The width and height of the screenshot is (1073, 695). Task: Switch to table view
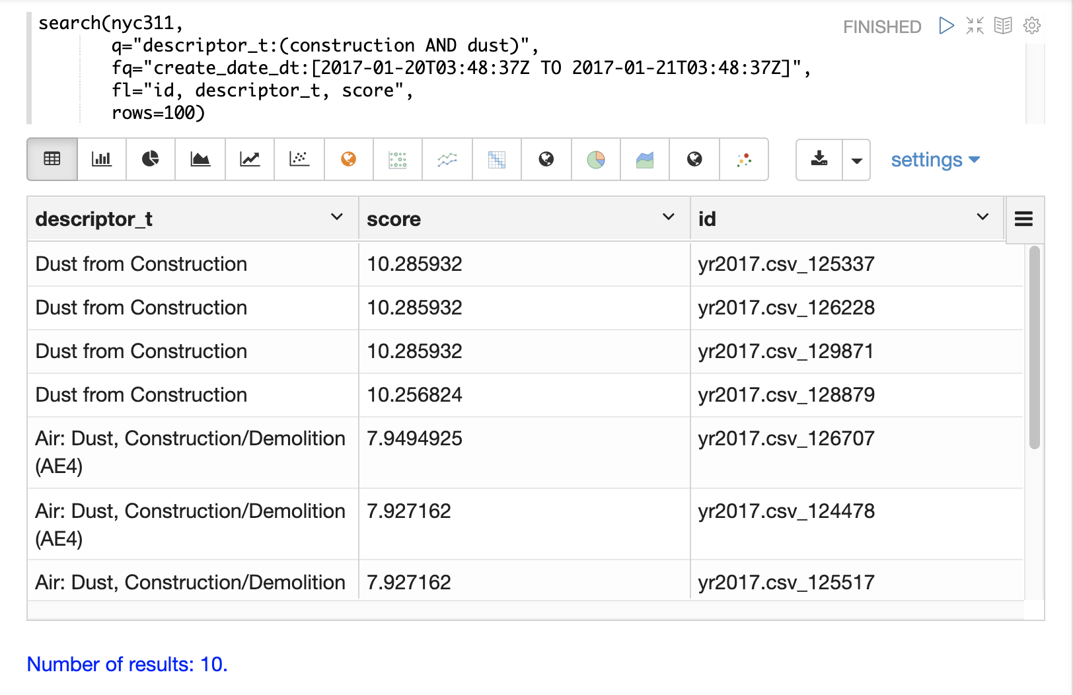[x=52, y=159]
